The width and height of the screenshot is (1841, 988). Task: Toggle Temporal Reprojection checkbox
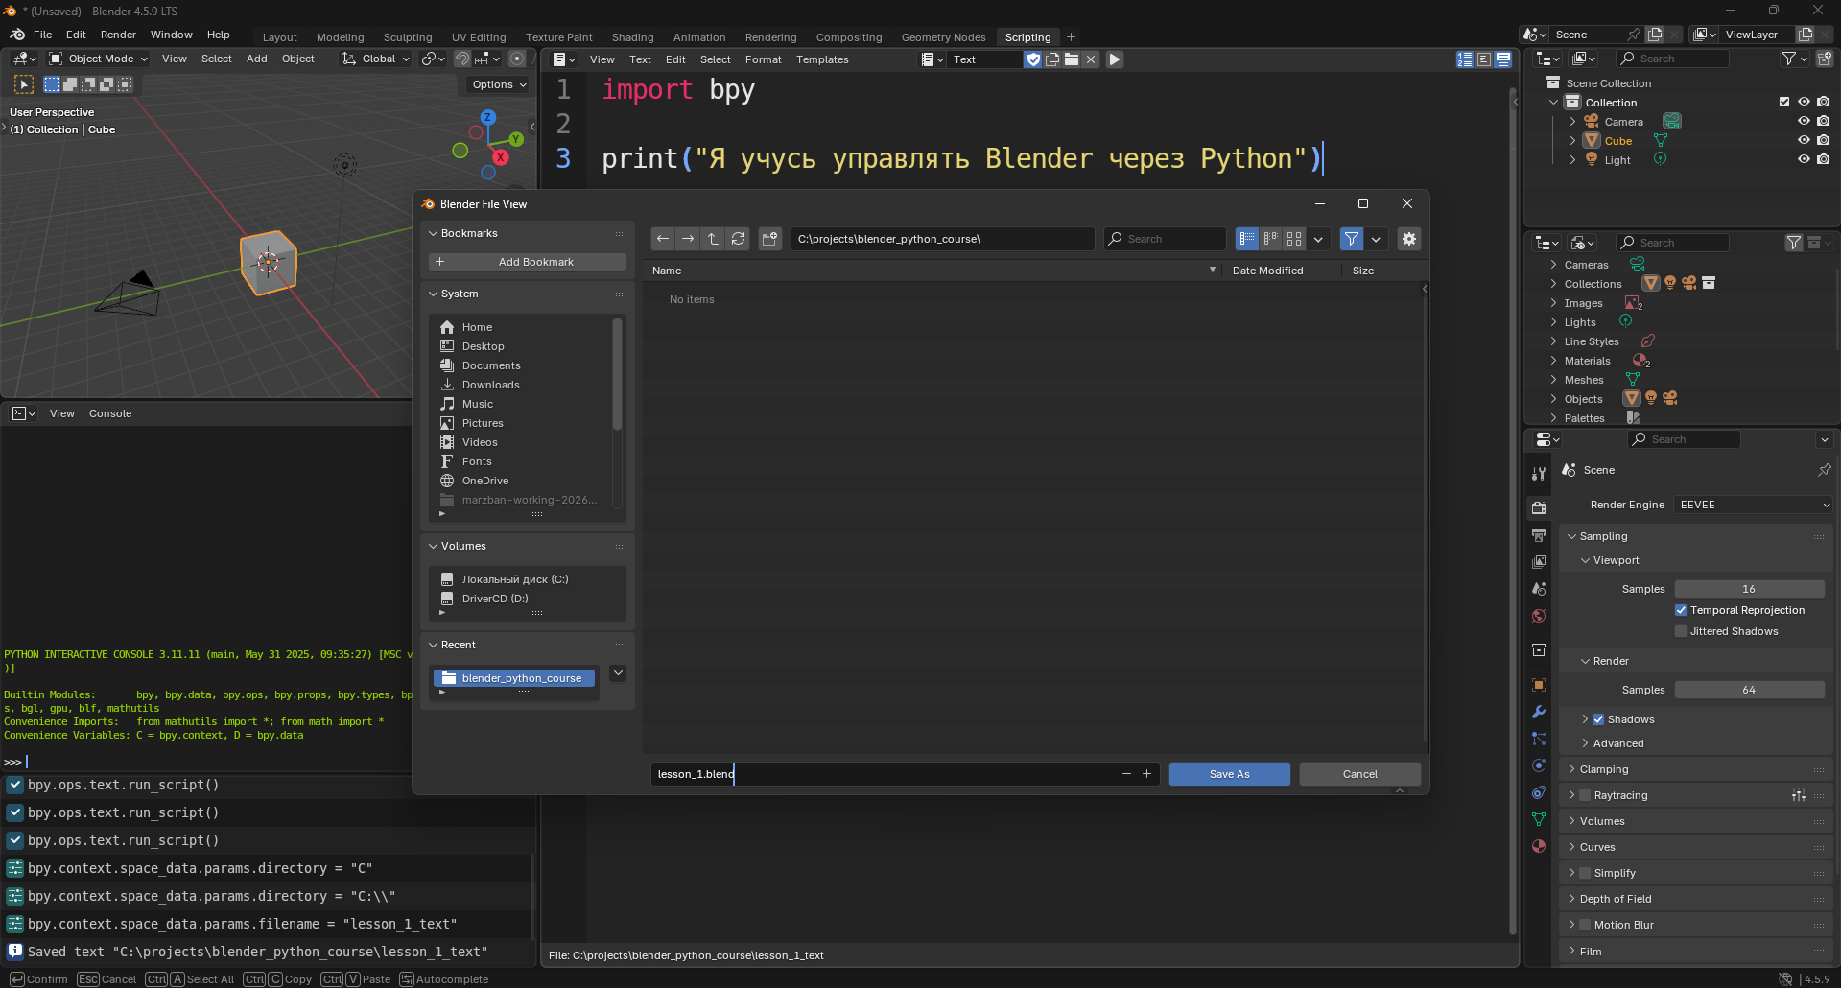(x=1681, y=610)
